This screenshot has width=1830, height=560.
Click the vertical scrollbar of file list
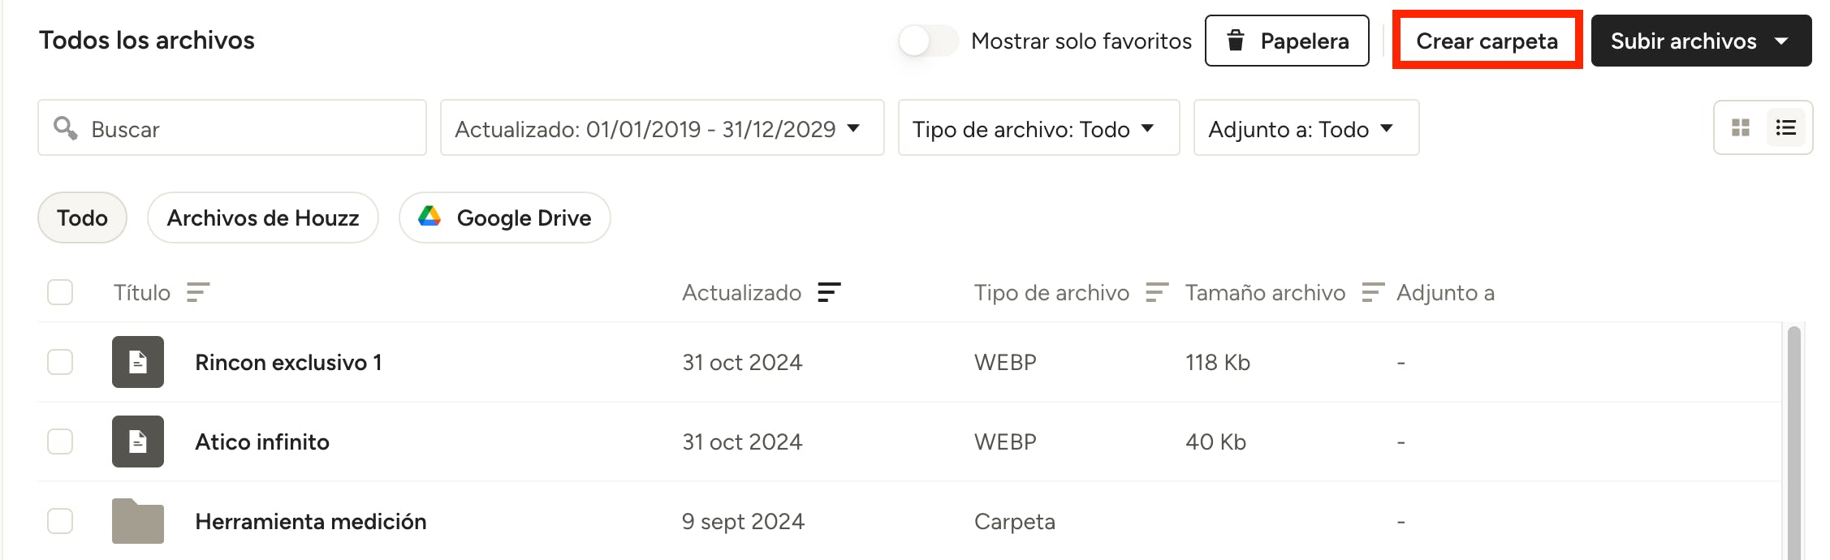(x=1794, y=438)
